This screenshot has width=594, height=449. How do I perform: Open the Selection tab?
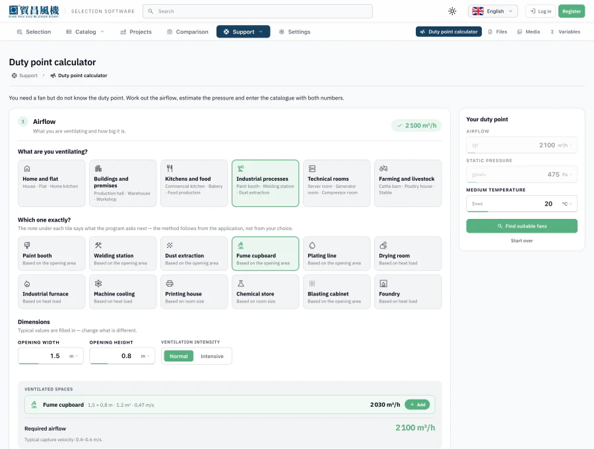34,32
